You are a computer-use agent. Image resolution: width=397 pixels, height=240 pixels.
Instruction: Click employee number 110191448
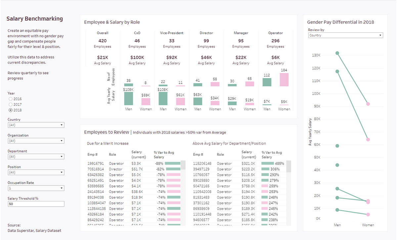coord(202,214)
